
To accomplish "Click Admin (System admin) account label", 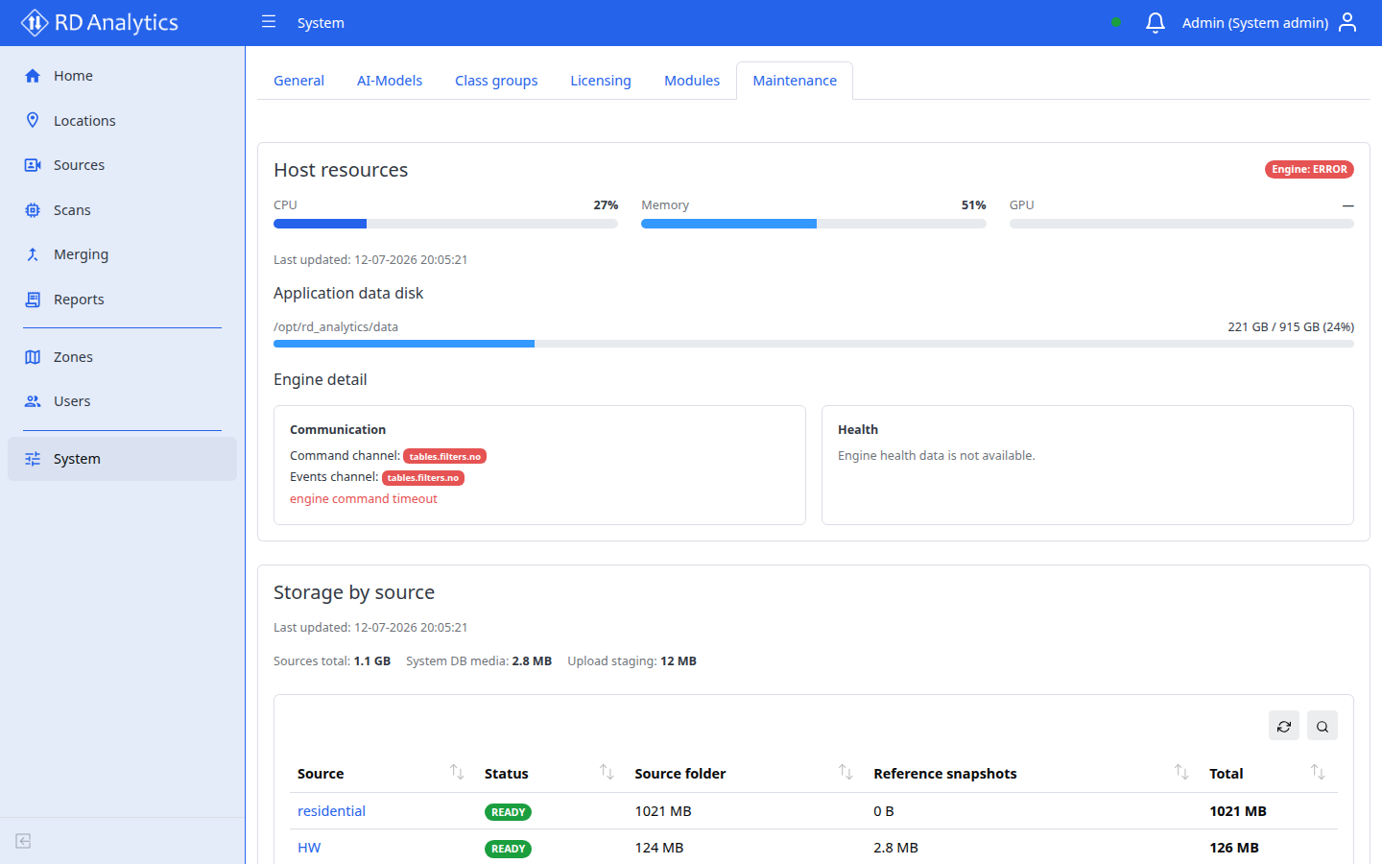I will click(1254, 22).
